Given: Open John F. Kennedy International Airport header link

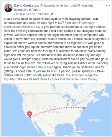Looking at the screenshot, I should coord(54,8).
